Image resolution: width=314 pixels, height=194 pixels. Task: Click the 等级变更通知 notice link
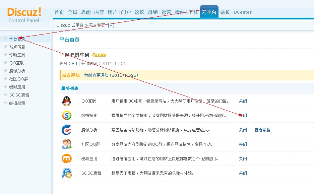pyautogui.click(x=111, y=75)
